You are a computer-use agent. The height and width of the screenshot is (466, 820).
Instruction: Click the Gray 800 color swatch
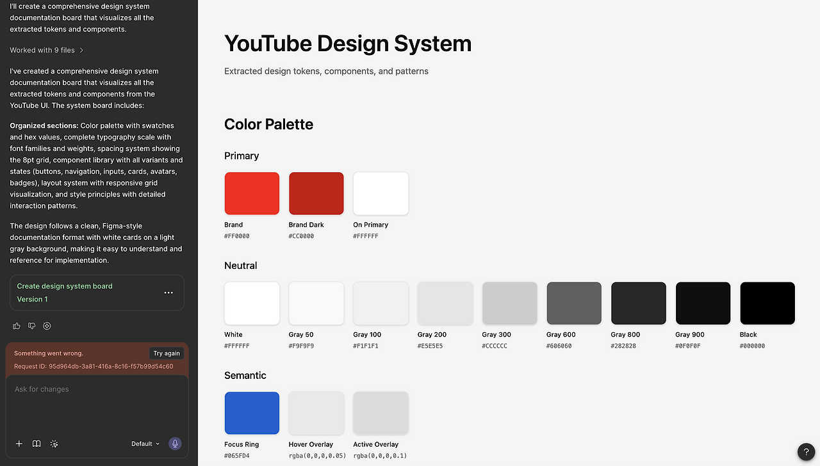(x=639, y=303)
